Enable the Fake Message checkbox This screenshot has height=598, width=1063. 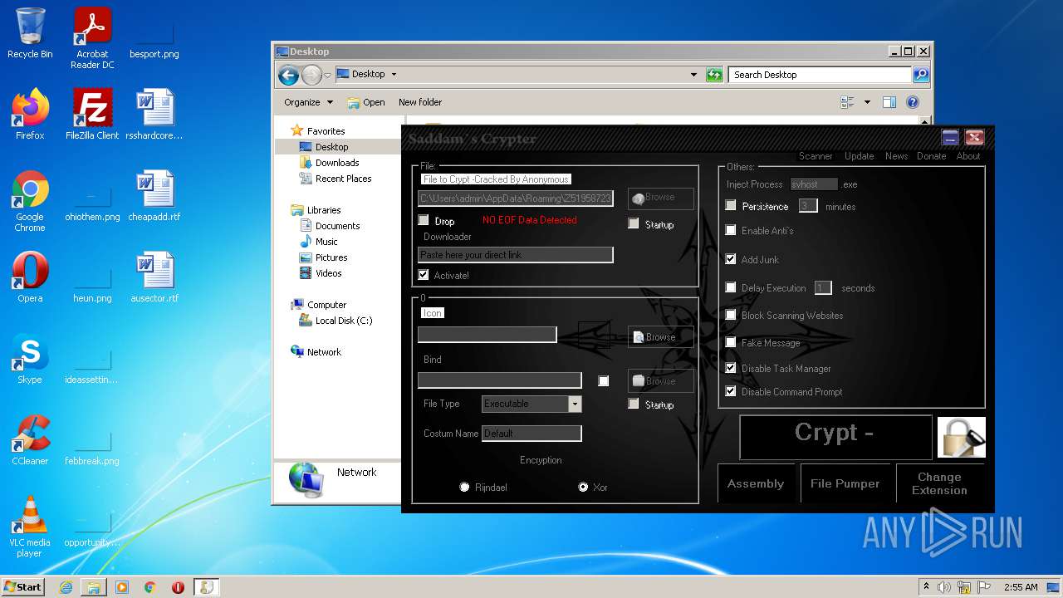pyautogui.click(x=731, y=341)
